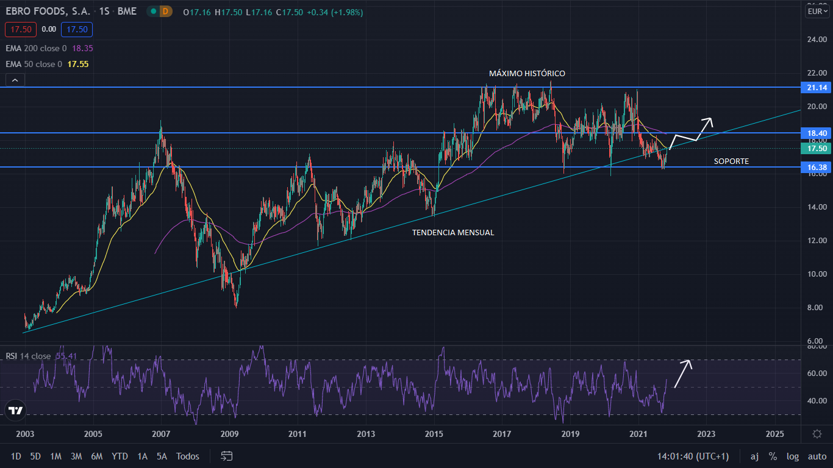Click the blue 17.50 buy price button
Viewport: 833px width, 468px height.
77,29
